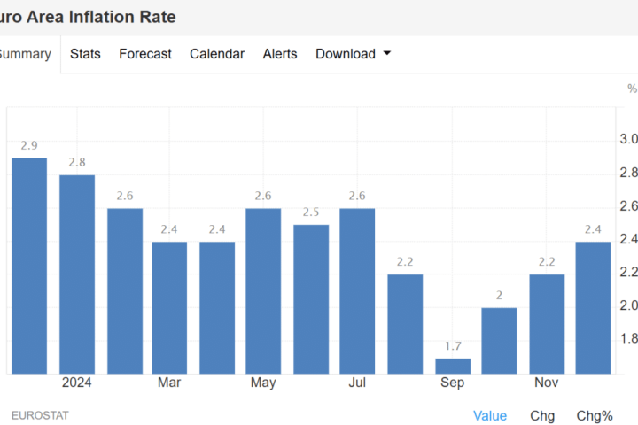
Task: Open the Alerts tab
Action: click(x=280, y=54)
